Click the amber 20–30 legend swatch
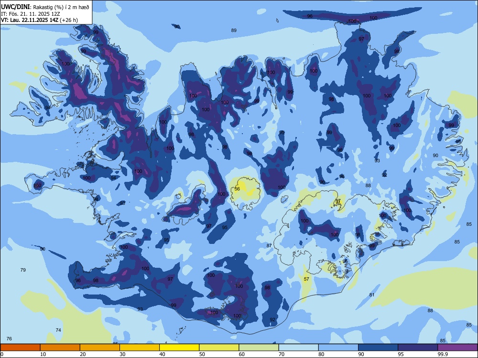 tap(100, 347)
